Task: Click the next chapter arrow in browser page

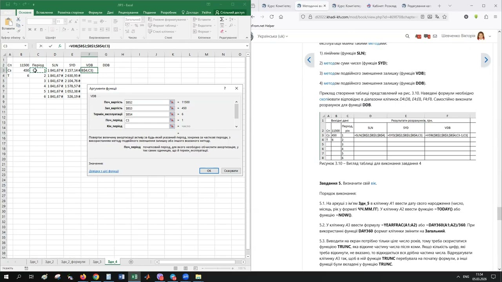Action: (x=486, y=60)
